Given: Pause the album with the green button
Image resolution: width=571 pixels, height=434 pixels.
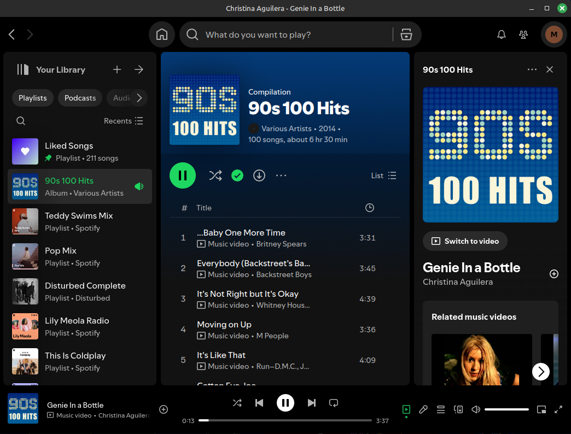Looking at the screenshot, I should [183, 175].
